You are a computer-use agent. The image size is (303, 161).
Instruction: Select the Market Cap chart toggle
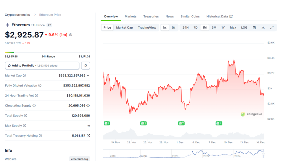125,27
